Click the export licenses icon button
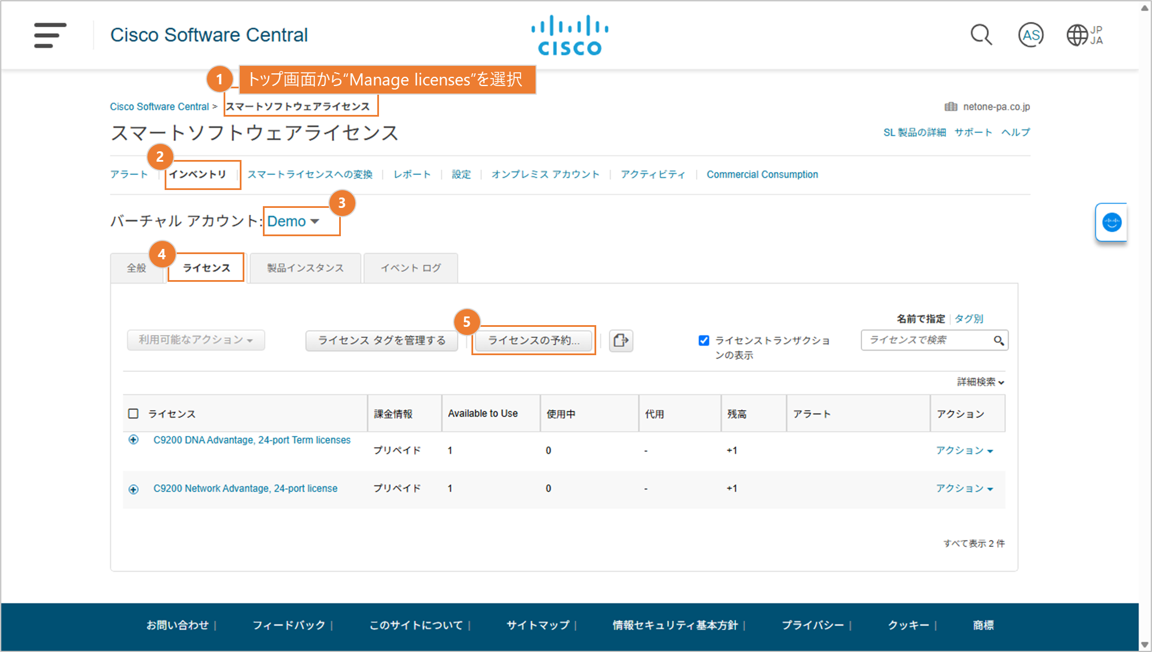 621,340
